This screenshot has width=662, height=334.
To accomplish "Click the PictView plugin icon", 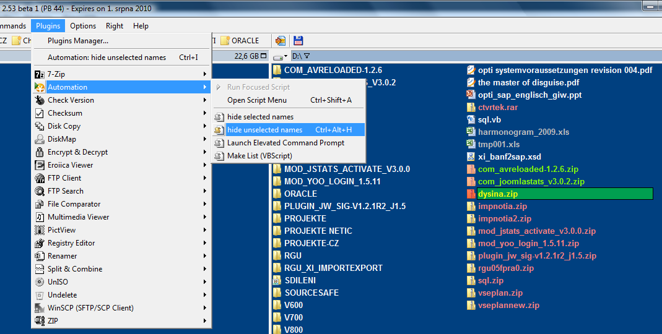I will coord(39,230).
